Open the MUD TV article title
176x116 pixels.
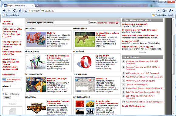tap(51, 33)
